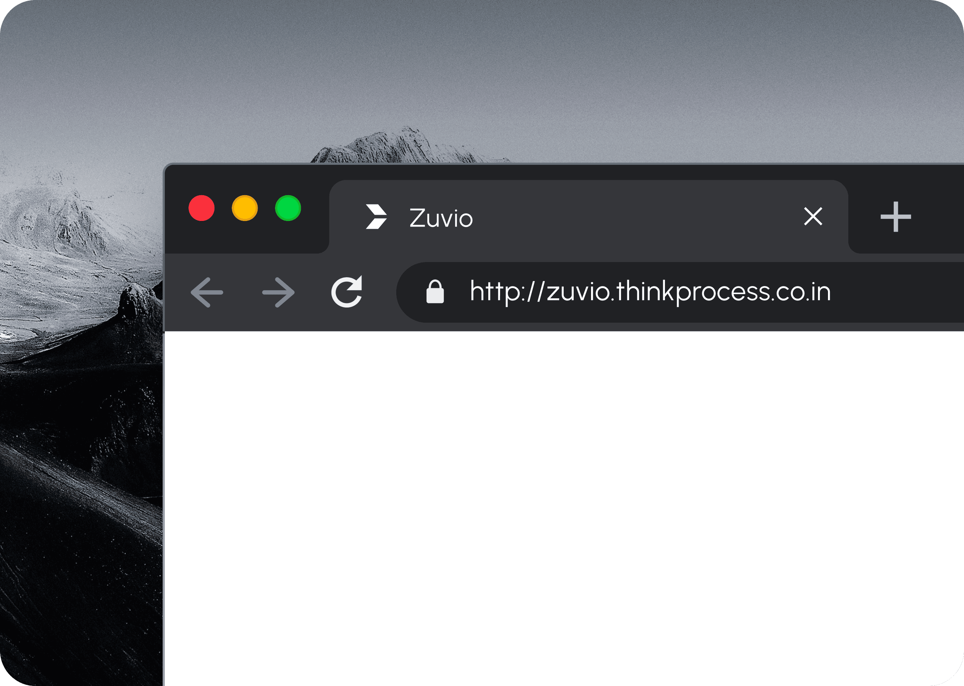Focus the address bar URL text
This screenshot has width=964, height=686.
(651, 292)
